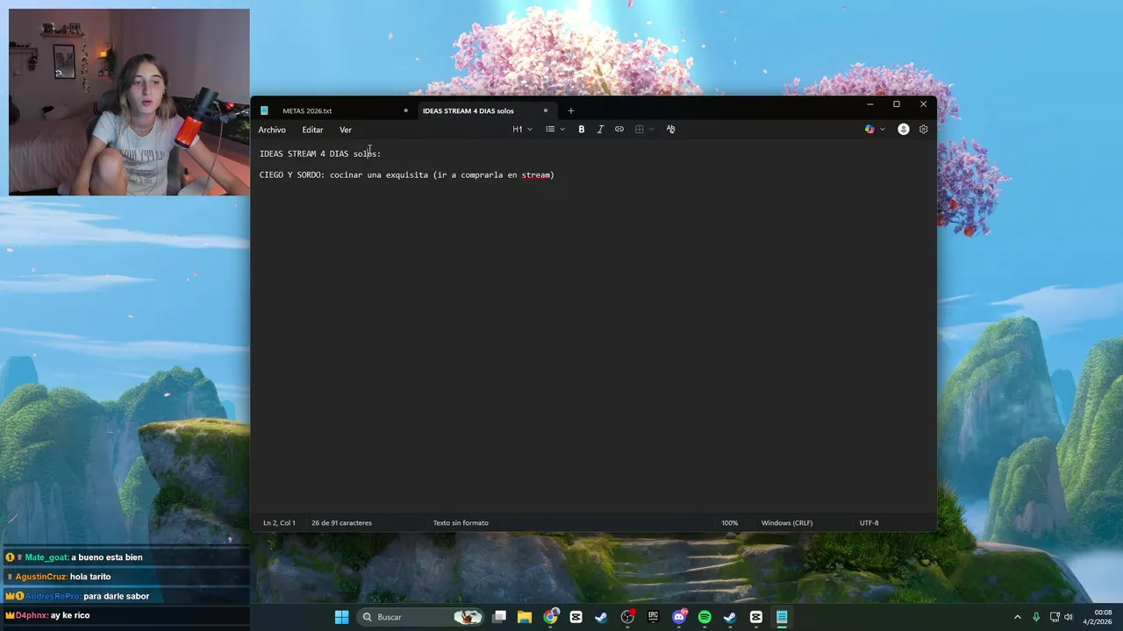
Task: Click the Notepad app icon in title bar
Action: click(x=264, y=110)
